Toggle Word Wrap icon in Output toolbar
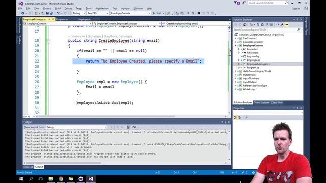The image size is (326, 183). pos(134,127)
